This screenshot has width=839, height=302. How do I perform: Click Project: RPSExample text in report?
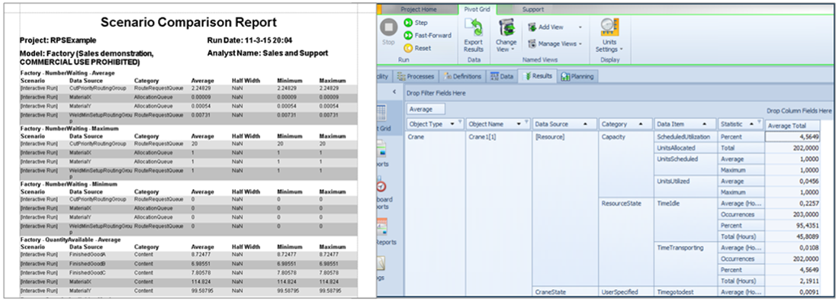[x=58, y=40]
